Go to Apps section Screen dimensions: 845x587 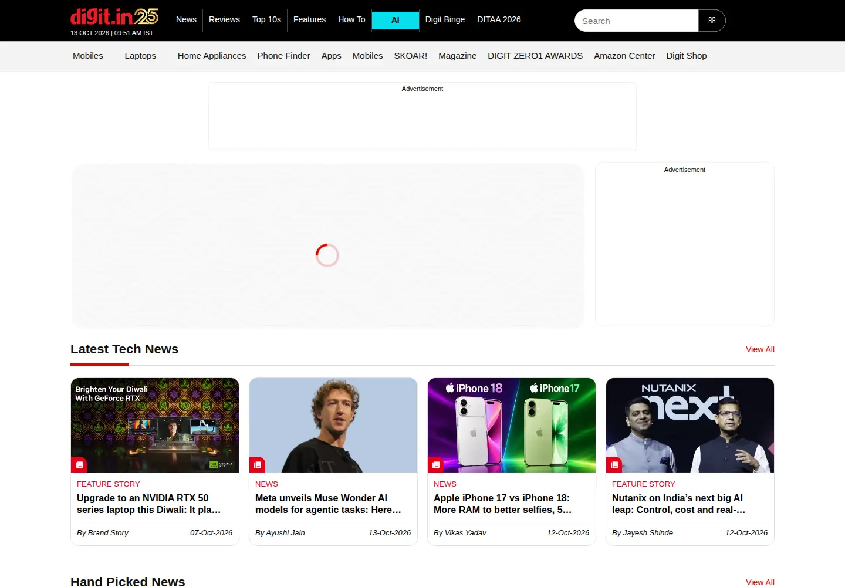click(331, 56)
